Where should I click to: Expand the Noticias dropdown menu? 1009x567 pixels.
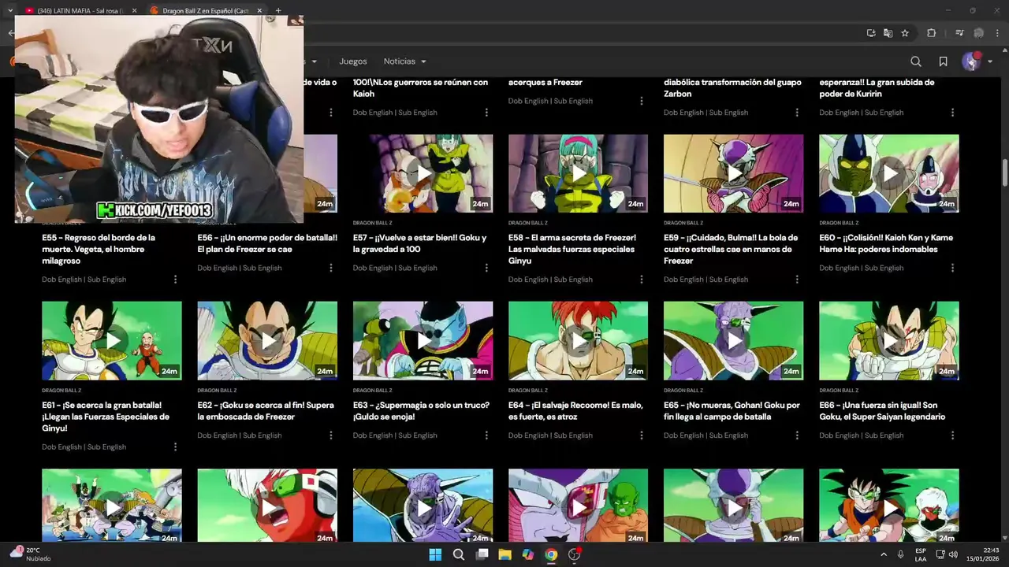click(x=404, y=61)
